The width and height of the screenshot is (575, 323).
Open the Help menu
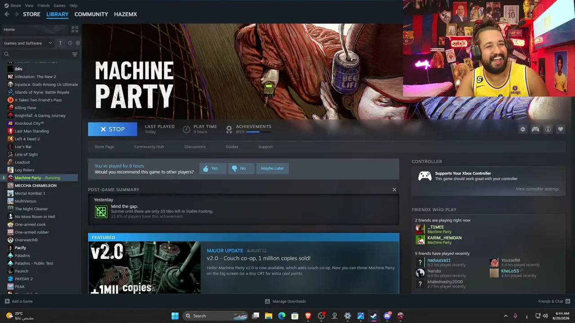[74, 5]
